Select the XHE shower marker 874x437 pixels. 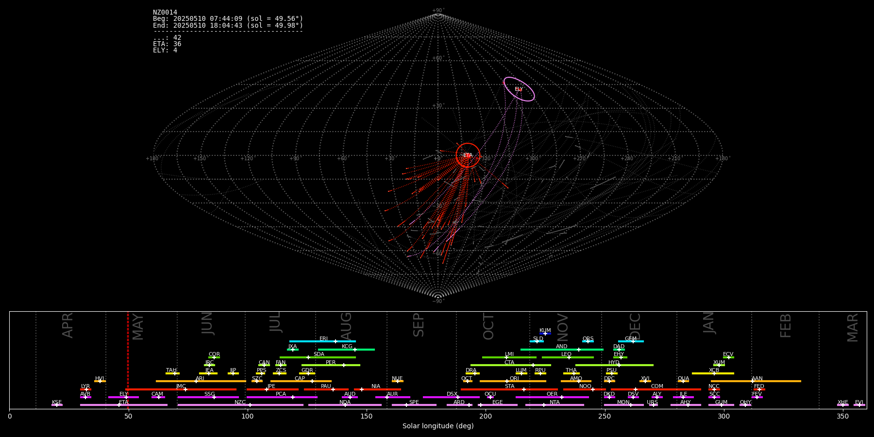point(843,405)
